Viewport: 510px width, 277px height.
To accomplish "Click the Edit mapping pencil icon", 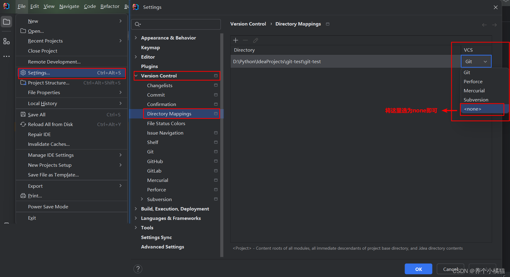I will 256,40.
